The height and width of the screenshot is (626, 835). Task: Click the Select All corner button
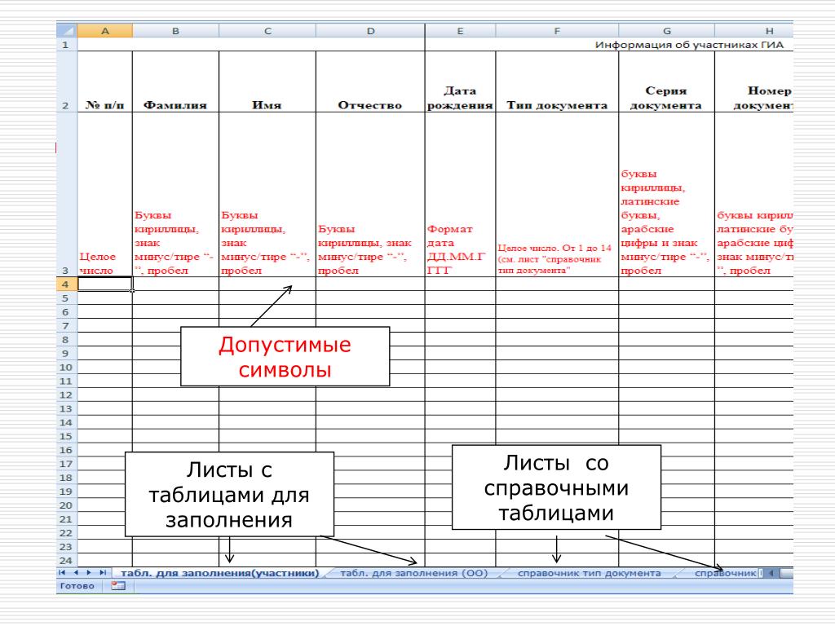67,31
